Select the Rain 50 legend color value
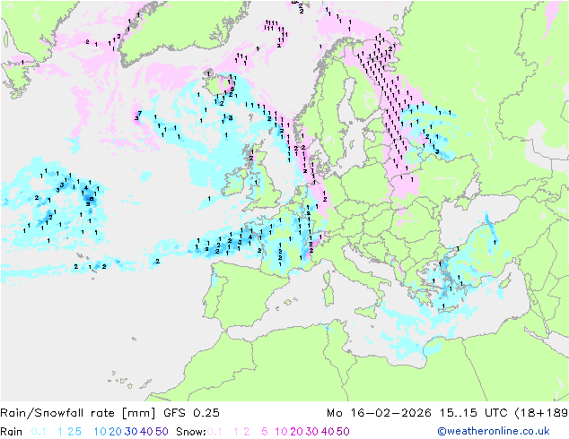Viewport: 569px width, 439px height. (x=162, y=432)
